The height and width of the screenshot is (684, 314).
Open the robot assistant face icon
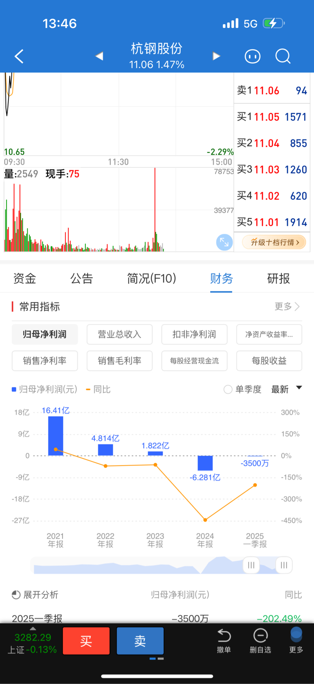tap(252, 56)
